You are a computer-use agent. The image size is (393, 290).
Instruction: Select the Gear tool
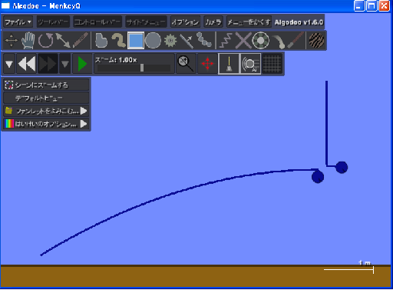[170, 41]
